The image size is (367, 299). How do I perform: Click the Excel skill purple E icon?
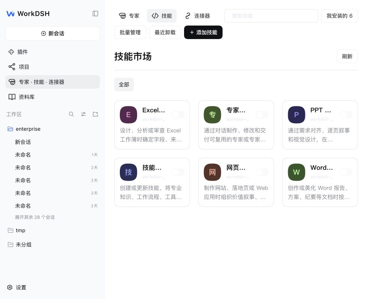128,115
